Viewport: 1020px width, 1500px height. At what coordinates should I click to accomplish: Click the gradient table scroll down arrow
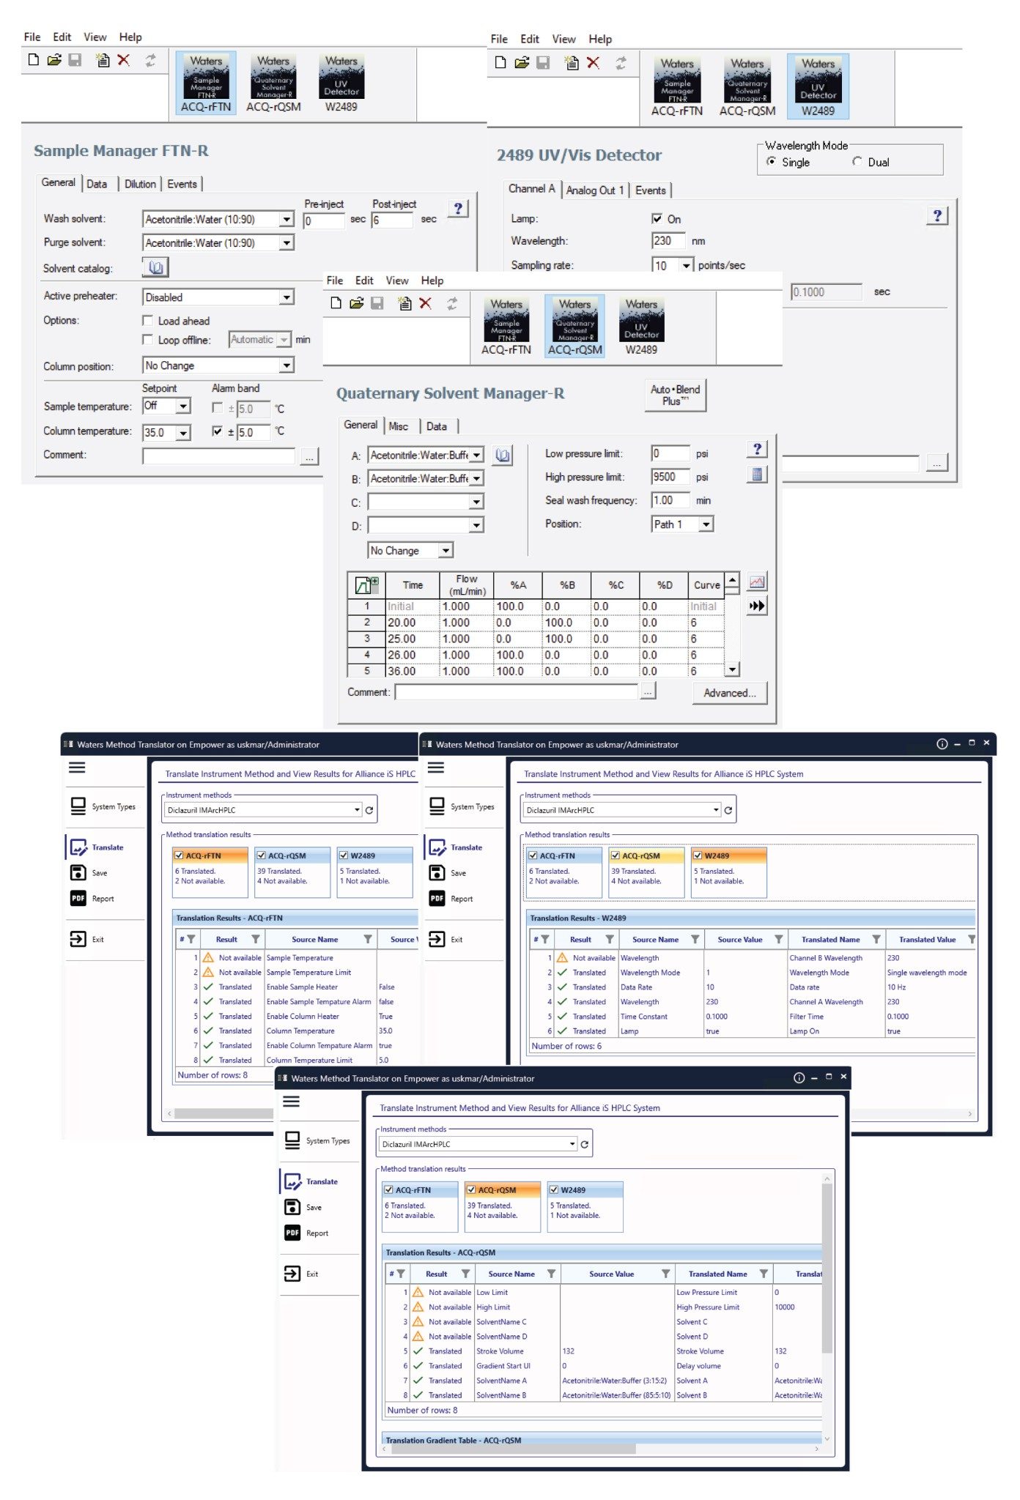(732, 669)
